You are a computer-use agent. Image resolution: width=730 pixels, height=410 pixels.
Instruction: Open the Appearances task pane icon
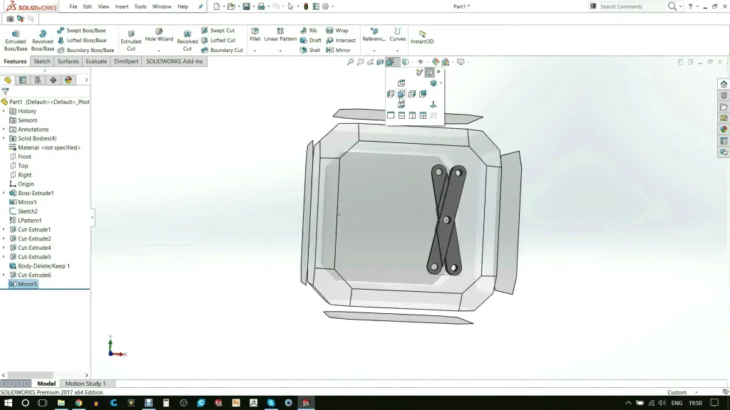pos(724,130)
